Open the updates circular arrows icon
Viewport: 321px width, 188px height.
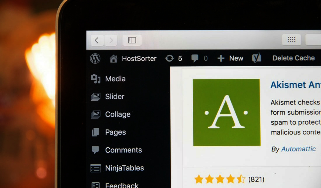[x=169, y=58]
